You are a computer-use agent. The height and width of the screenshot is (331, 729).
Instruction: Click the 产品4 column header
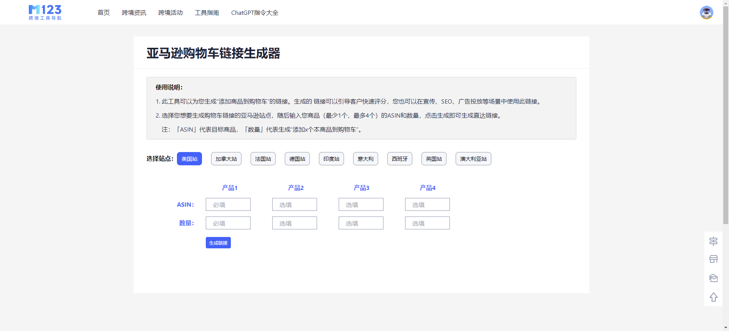(428, 188)
